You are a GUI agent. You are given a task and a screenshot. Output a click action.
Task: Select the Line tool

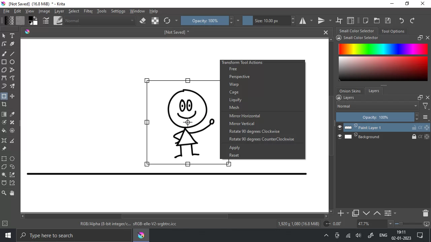pos(12,54)
